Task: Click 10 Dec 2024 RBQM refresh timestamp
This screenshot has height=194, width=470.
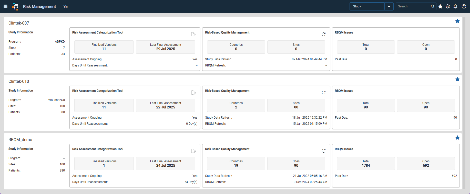Action: point(310,182)
